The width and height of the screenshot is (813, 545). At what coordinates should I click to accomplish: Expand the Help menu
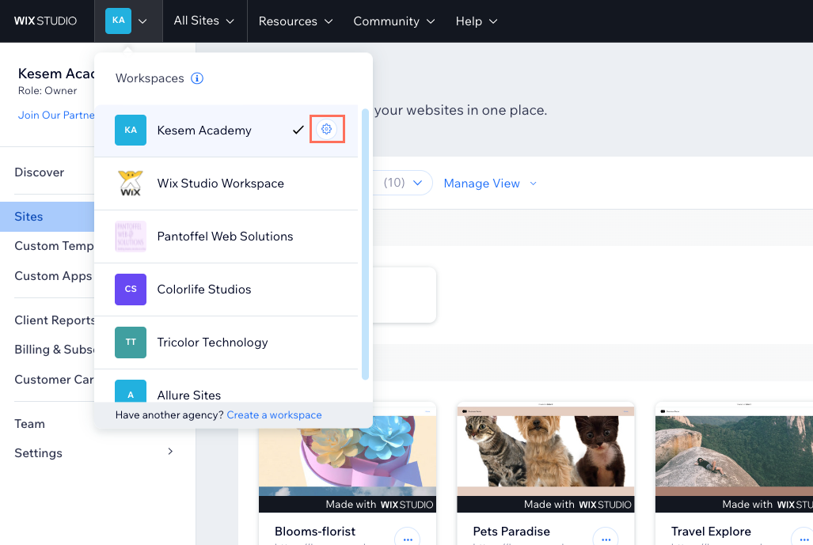point(477,21)
